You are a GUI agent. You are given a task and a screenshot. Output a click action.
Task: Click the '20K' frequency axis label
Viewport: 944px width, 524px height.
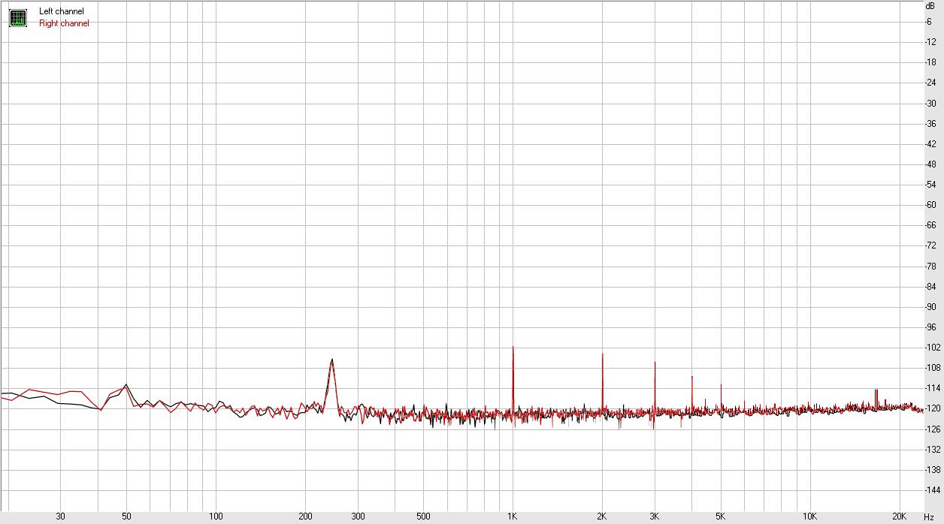pos(899,516)
